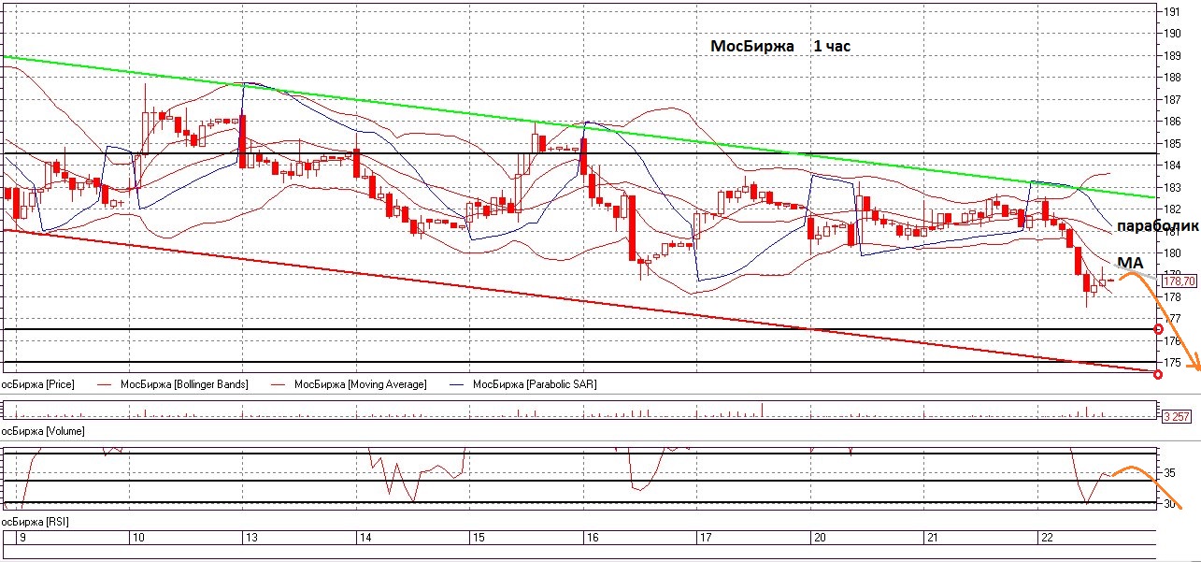Click the Parabolic SAR legend label
Image resolution: width=1201 pixels, height=562 pixels.
click(535, 384)
